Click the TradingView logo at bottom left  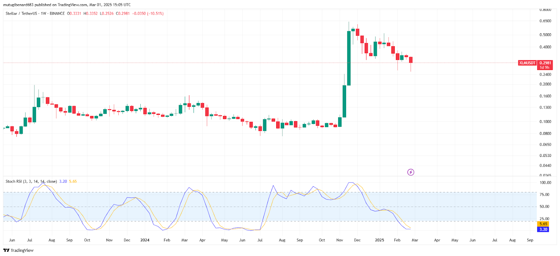pyautogui.click(x=18, y=250)
